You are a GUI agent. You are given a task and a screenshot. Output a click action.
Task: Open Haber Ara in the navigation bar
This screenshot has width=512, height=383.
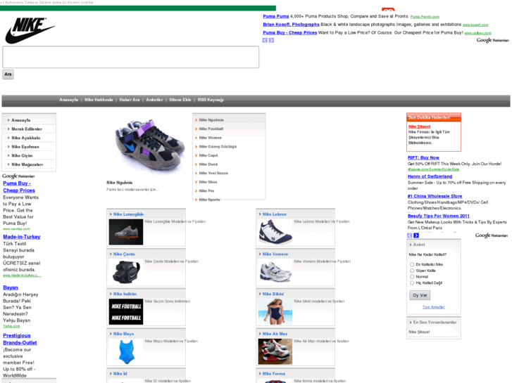pos(130,100)
